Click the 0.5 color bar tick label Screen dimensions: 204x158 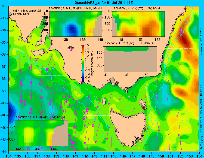point(87,45)
